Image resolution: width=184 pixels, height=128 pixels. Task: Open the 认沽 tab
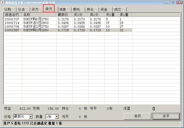coord(22,9)
